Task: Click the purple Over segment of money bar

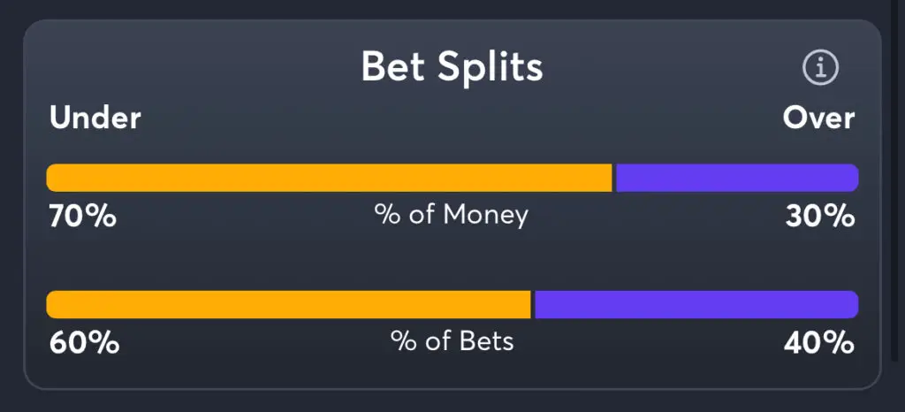Action: [736, 178]
